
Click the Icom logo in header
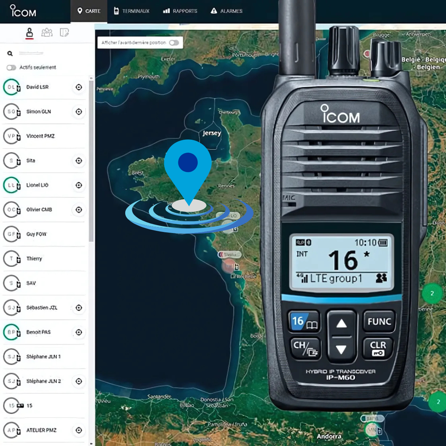[23, 11]
